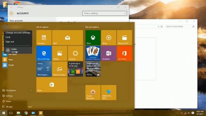This screenshot has height=116, width=206.
Task: Show hidden system tray icons
Action: click(182, 113)
